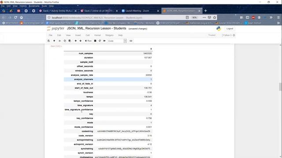Click the Jupyter logo
The image size is (282, 158).
(56, 29)
